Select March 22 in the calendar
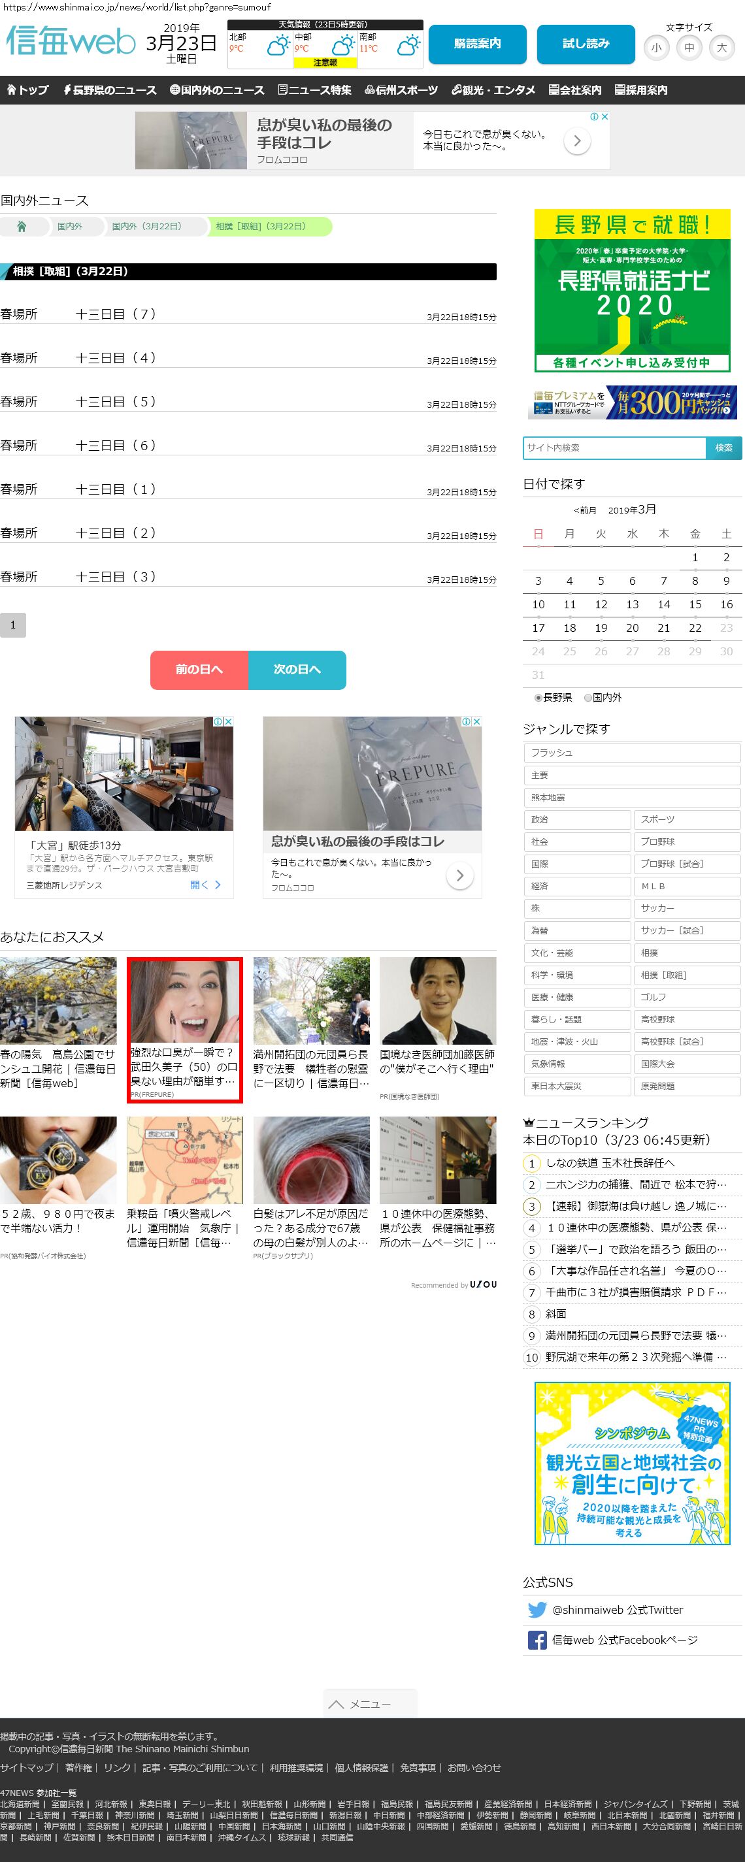 point(695,628)
